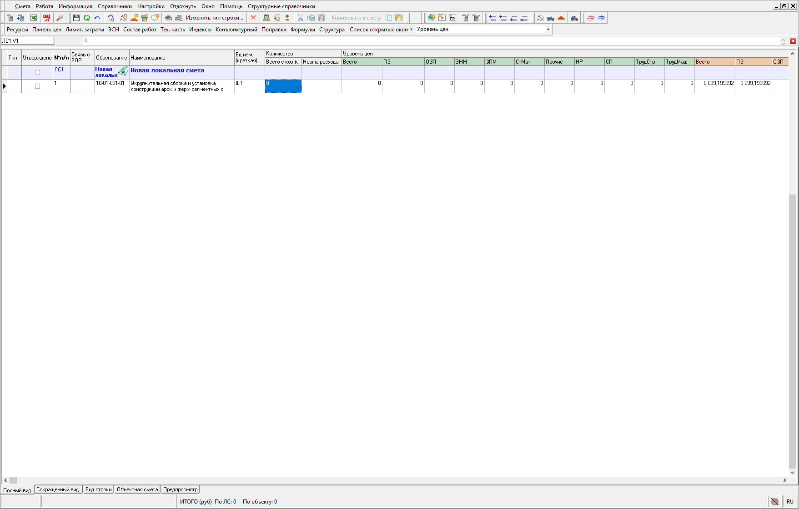Click the horizontal scrollbar right arrow

784,480
